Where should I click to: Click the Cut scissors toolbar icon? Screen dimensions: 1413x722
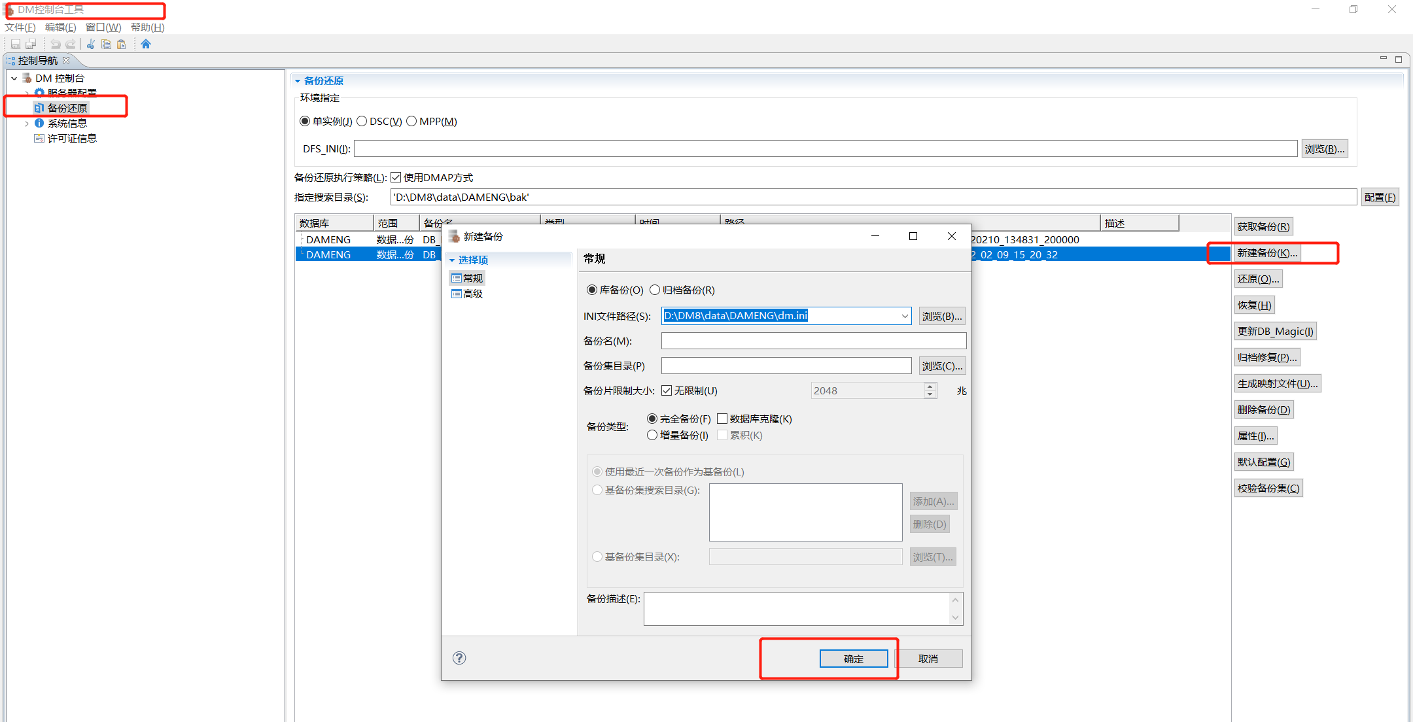coord(91,44)
